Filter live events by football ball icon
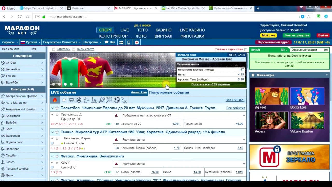The width and height of the screenshot is (332, 187). tap(117, 100)
